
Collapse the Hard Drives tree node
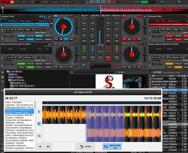tap(8, 80)
